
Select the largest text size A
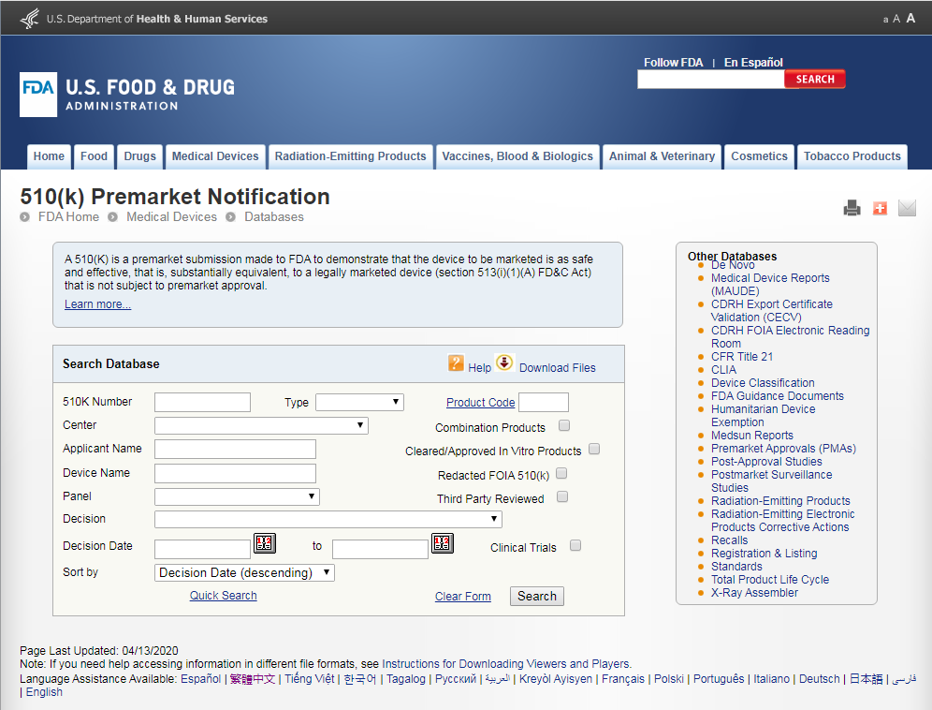coord(910,19)
